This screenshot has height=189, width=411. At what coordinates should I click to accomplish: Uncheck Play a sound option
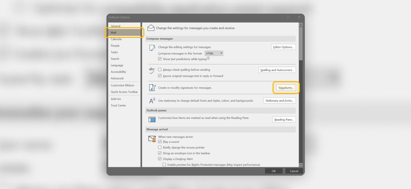tap(160, 142)
